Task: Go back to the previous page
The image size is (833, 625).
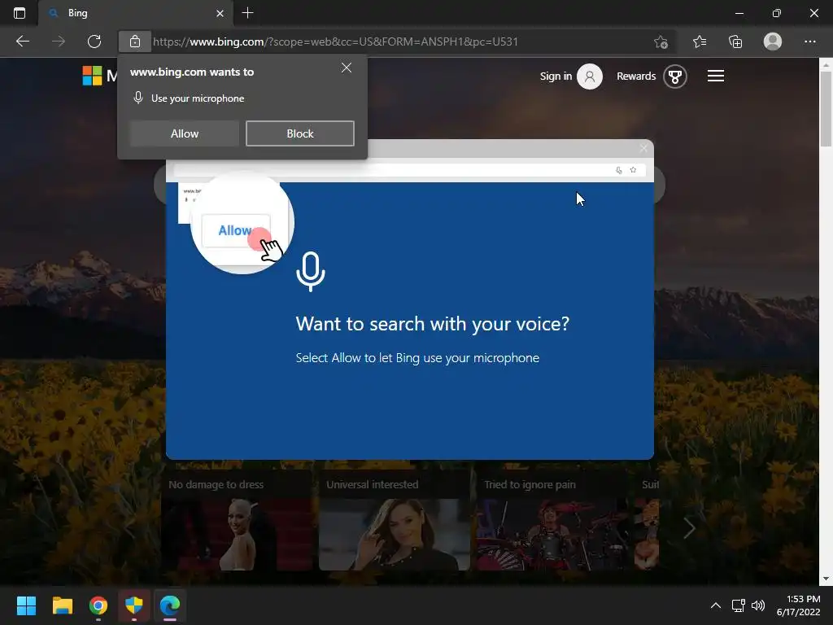Action: pyautogui.click(x=23, y=42)
